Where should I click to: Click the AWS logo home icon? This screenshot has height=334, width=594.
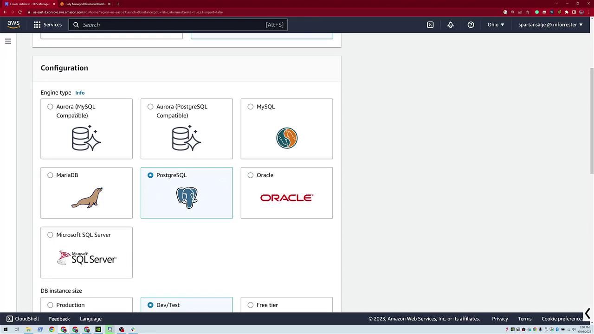pos(13,25)
